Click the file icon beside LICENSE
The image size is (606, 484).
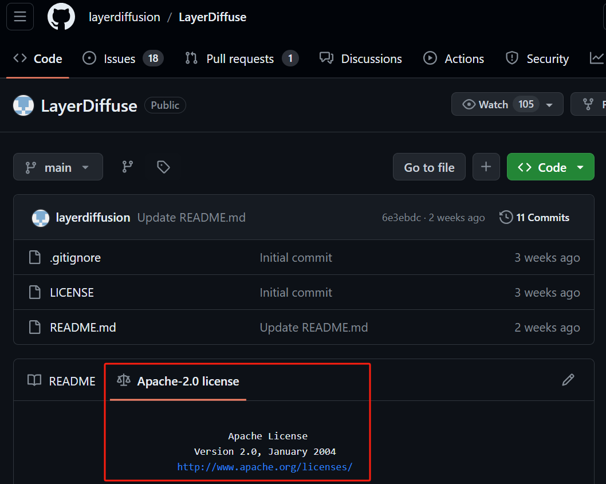tap(35, 292)
